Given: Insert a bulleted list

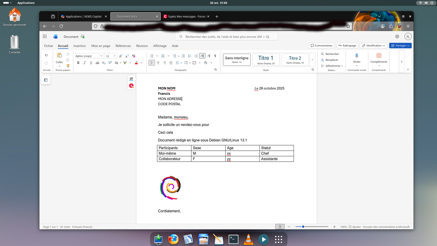Looking at the screenshot, I should (x=152, y=56).
